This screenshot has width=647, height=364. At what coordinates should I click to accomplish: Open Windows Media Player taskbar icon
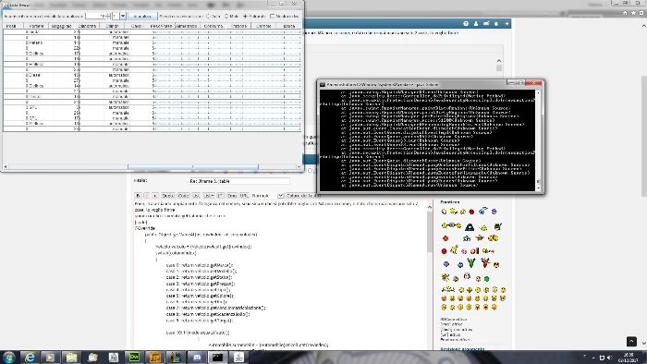(x=50, y=358)
